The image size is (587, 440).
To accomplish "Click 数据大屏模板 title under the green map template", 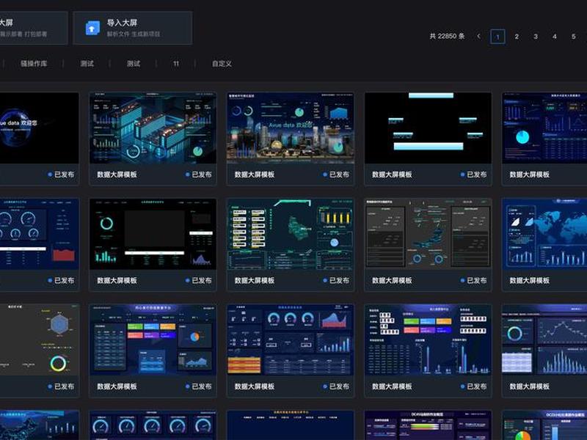I will point(255,281).
